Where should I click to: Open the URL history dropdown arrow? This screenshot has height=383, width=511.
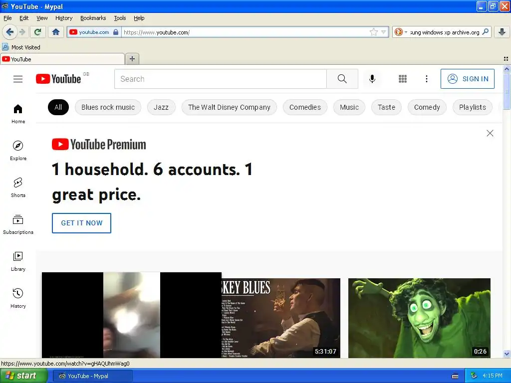tap(383, 32)
